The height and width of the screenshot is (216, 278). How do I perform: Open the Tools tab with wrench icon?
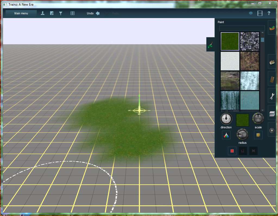pos(272,96)
